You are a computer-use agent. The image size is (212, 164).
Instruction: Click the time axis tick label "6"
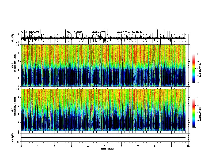pos(122,146)
